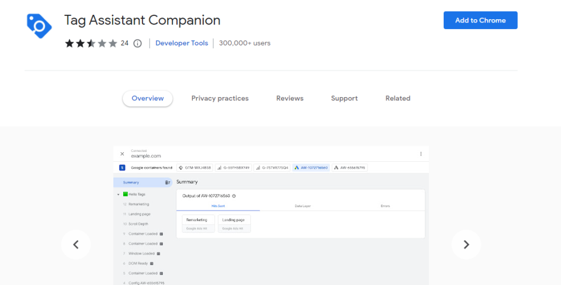Image resolution: width=561 pixels, height=285 pixels.
Task: Select event 7 Window Loaded
Action: click(141, 254)
